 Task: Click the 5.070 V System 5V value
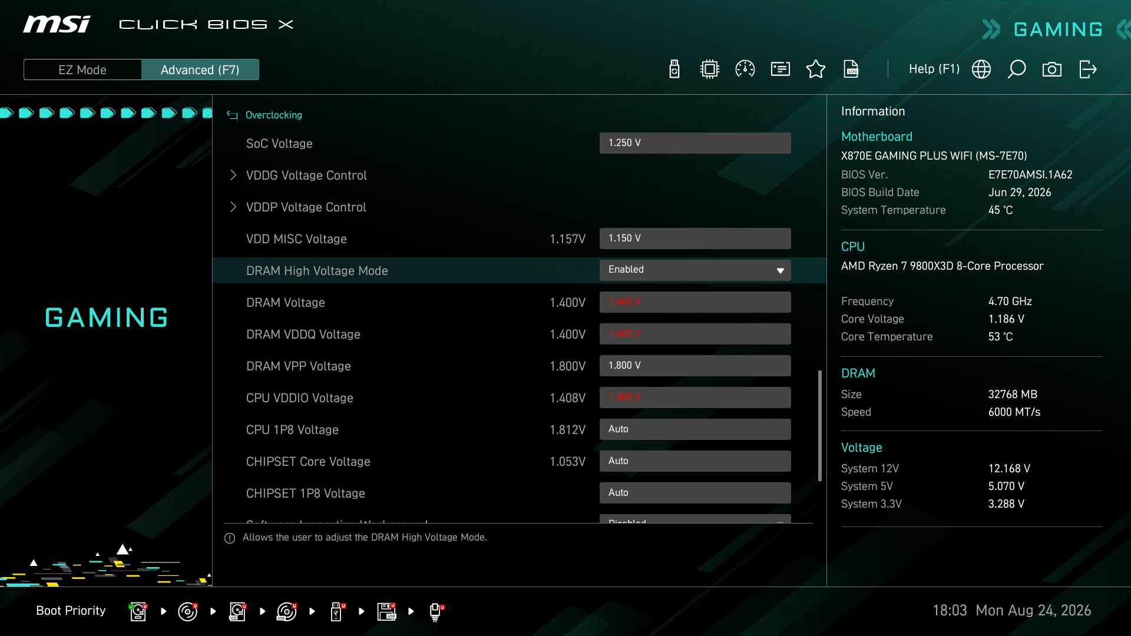pos(1006,486)
